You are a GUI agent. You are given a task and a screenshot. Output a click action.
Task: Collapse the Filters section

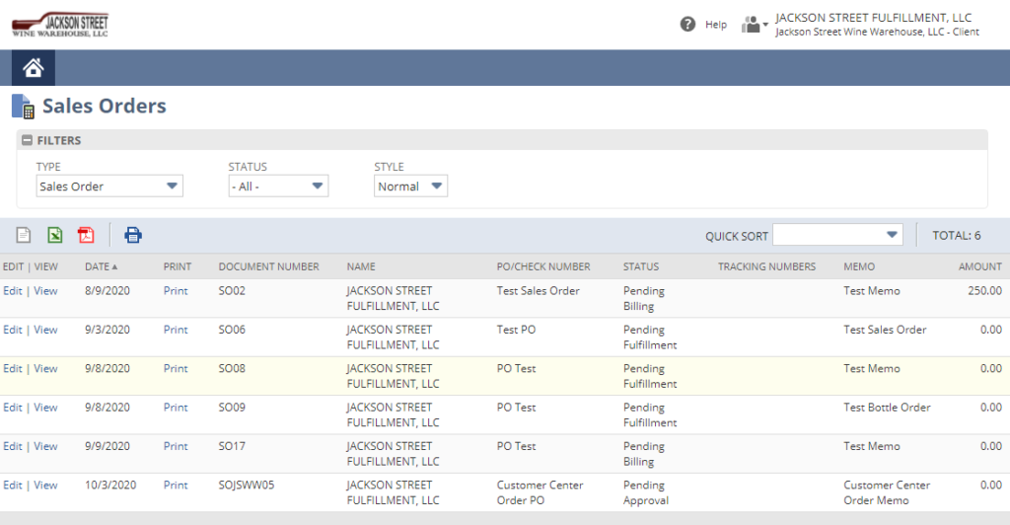coord(27,140)
